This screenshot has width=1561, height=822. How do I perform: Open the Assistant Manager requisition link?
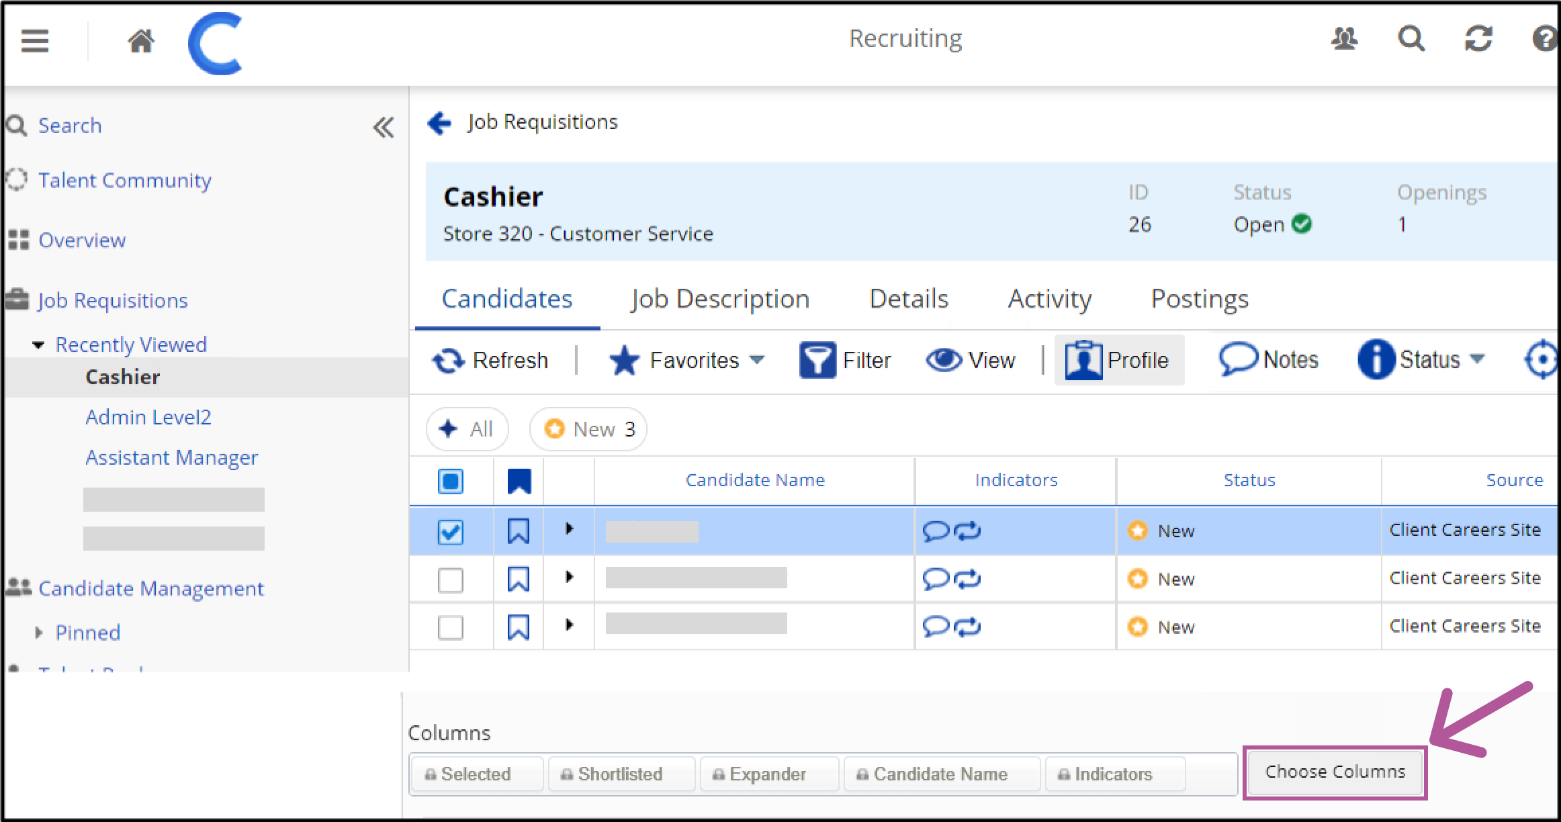171,458
